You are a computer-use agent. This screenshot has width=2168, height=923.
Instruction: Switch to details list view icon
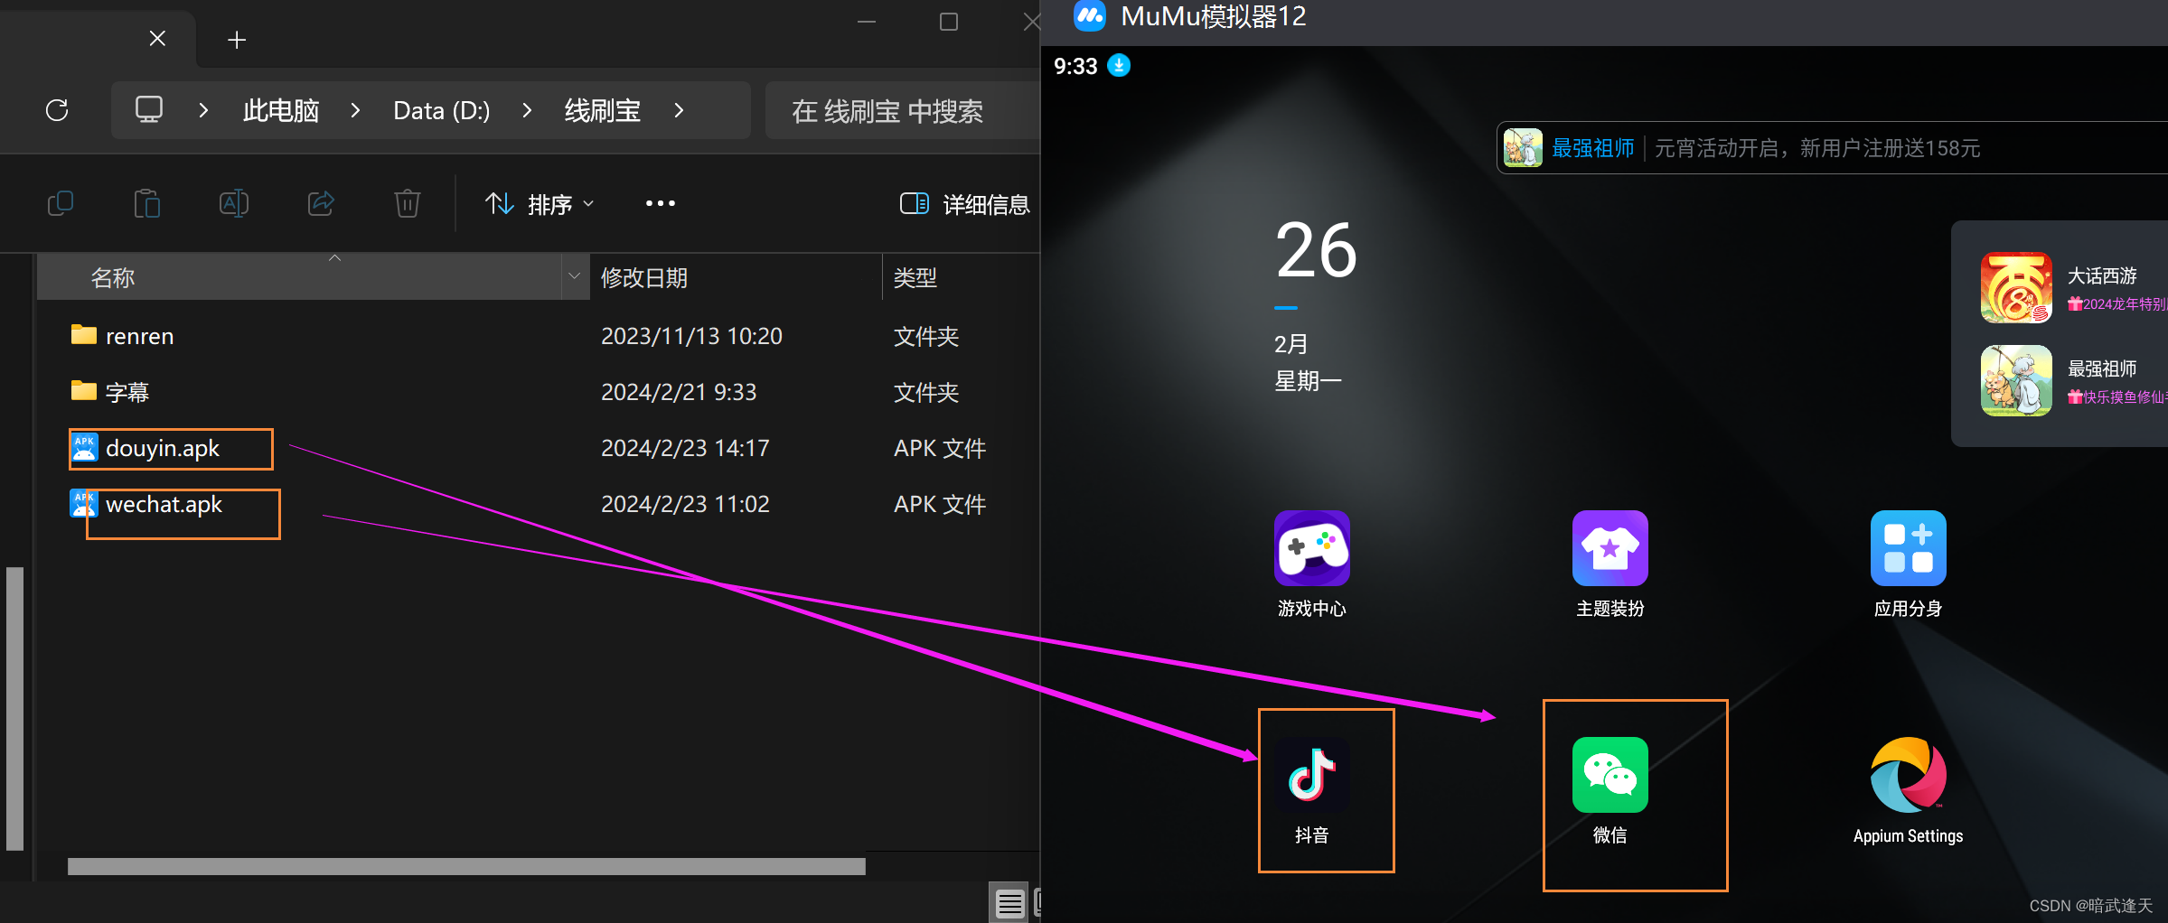point(1009,903)
